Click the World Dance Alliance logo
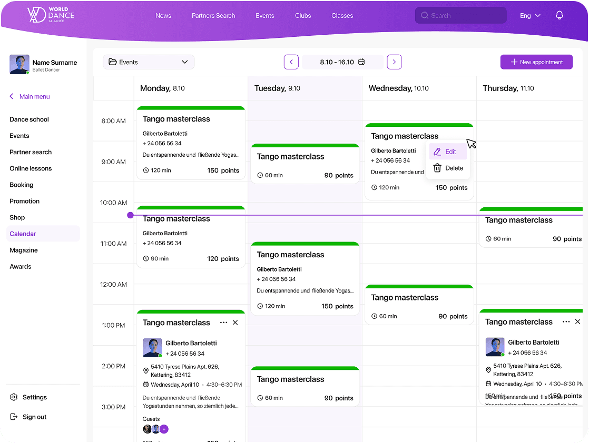Screen dimensions: 589x443 [51, 15]
